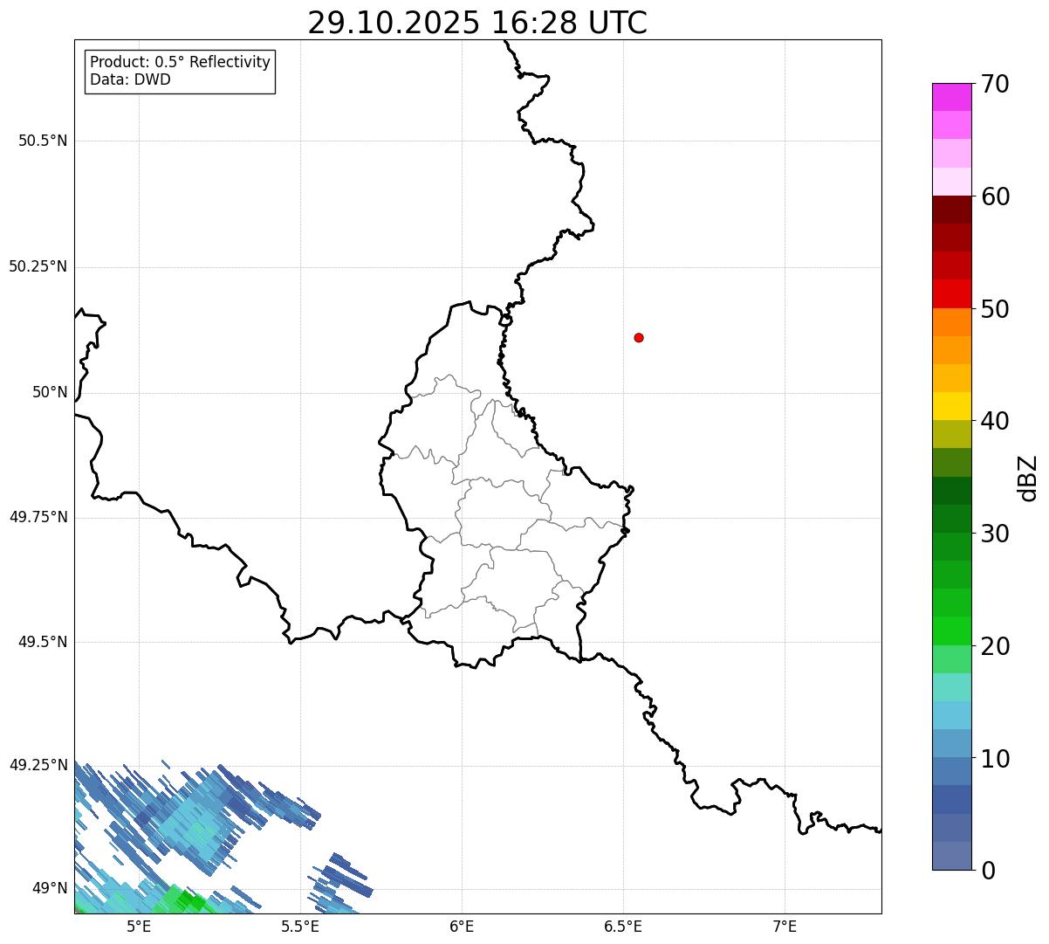Click the 5.5°E longitude label
This screenshot has height=944, width=1049.
[300, 927]
